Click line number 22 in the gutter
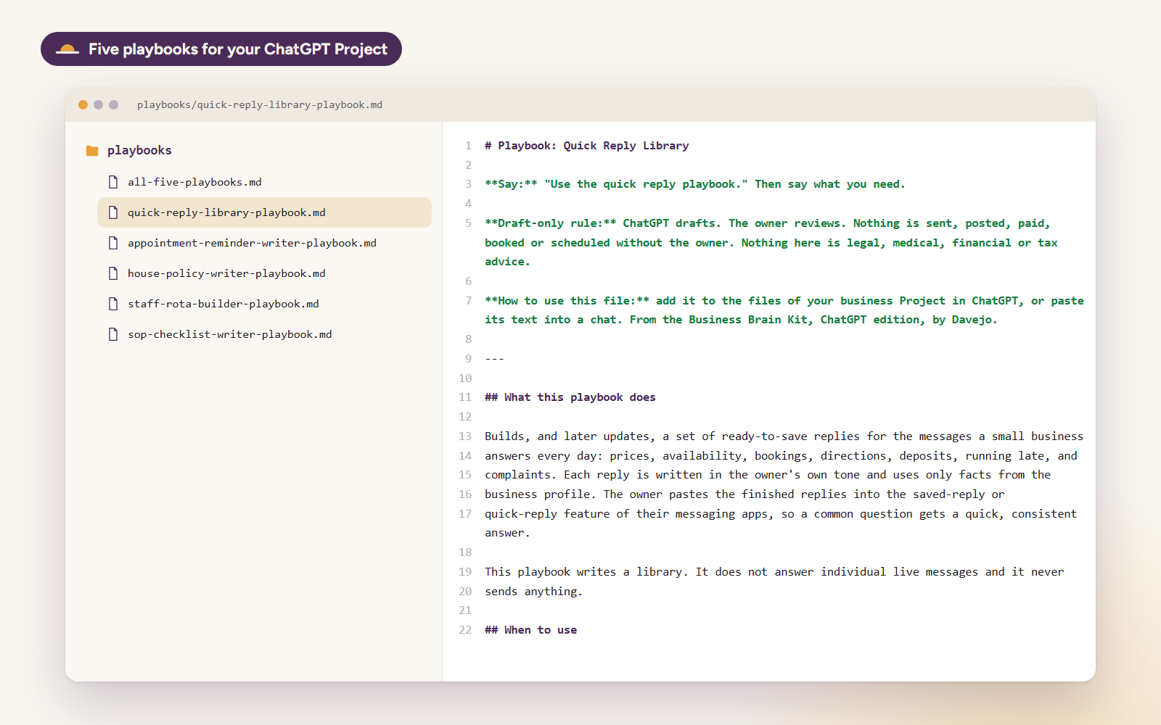The width and height of the screenshot is (1161, 725). (x=465, y=630)
